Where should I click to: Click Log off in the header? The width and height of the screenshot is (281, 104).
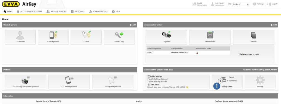click(272, 4)
